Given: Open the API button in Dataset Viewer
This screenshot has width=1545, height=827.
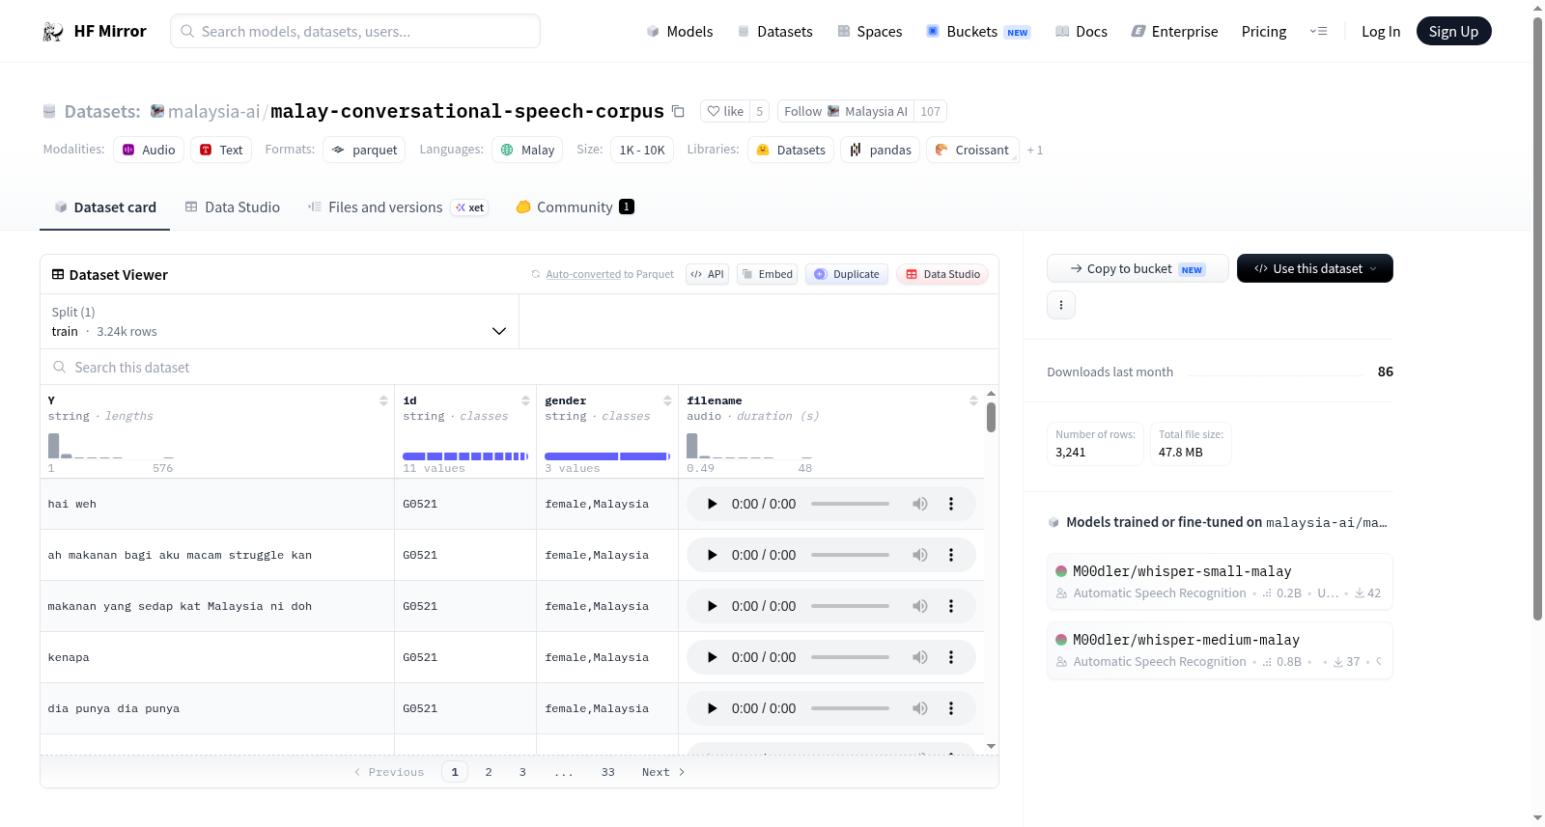Looking at the screenshot, I should [707, 274].
